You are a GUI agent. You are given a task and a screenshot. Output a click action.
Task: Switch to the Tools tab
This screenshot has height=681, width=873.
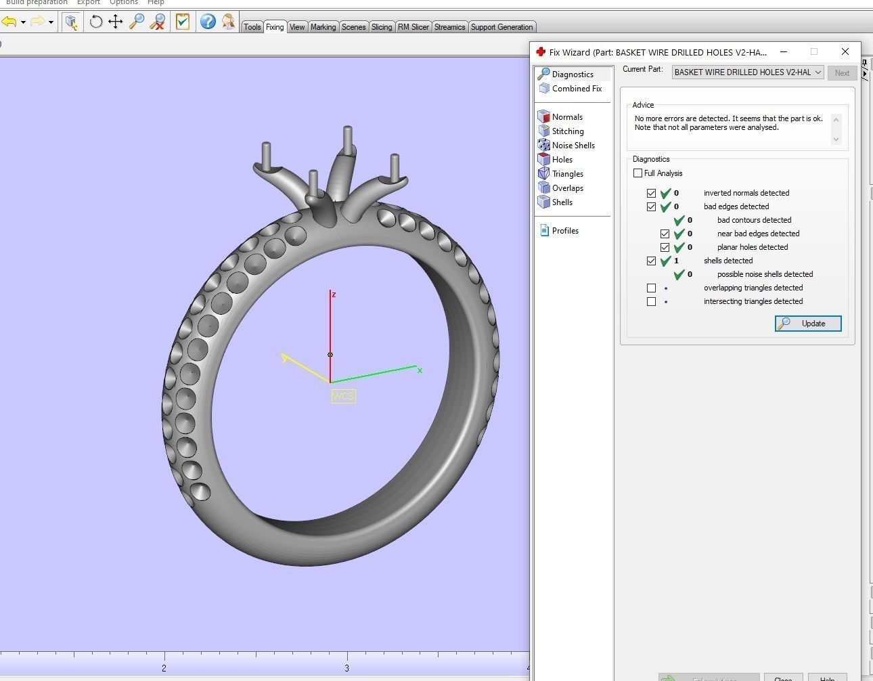(252, 27)
